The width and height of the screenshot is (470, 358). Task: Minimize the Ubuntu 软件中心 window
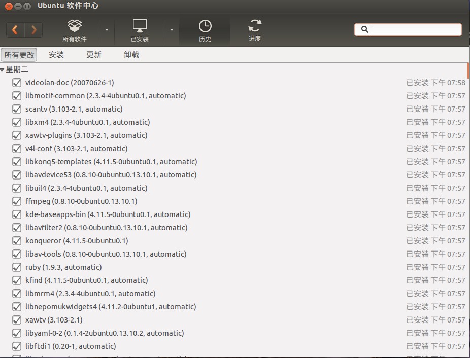point(18,6)
